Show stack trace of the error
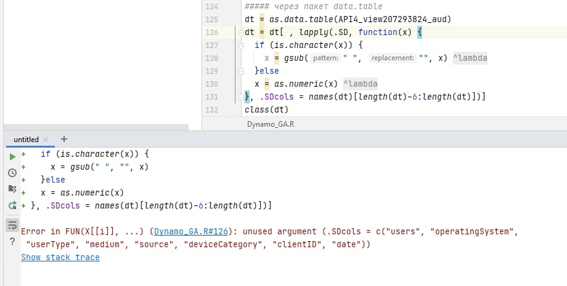Viewport: 567px width, 286px height. 60,257
